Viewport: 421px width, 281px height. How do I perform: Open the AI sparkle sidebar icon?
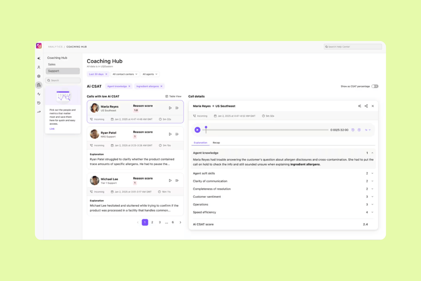[x=39, y=58]
